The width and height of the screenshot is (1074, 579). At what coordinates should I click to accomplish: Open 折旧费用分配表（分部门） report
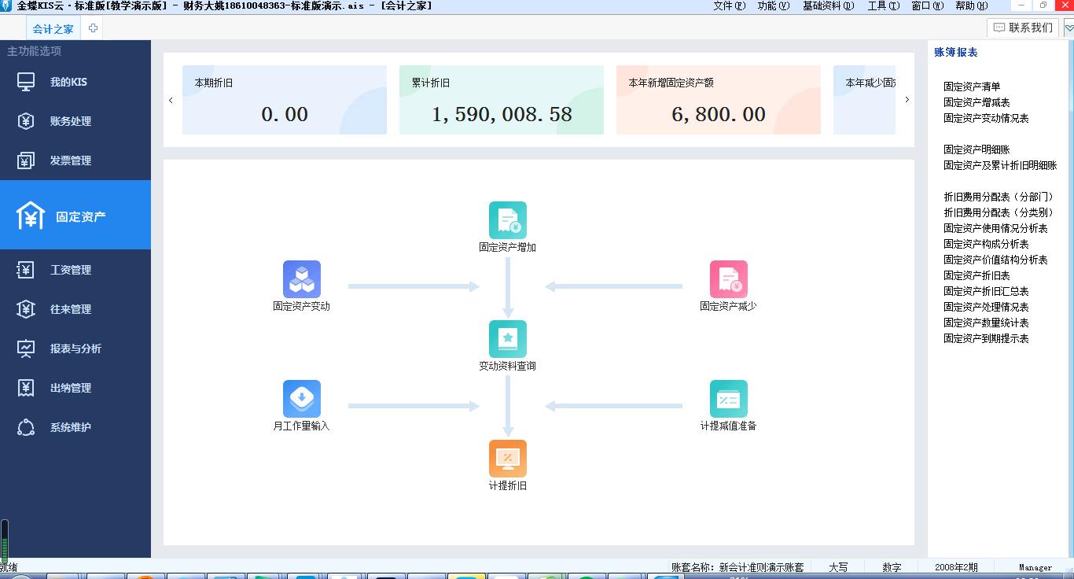point(999,197)
